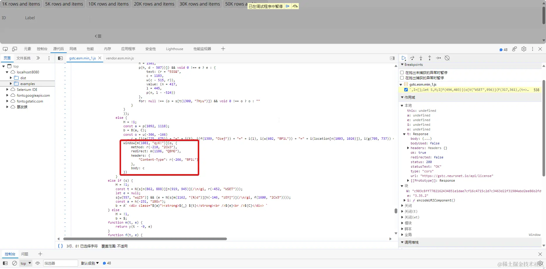Step into next function call
Screen dimensions: 546x269
click(x=421, y=58)
